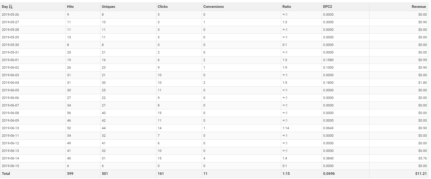Click the Ratio column header
Screen dimensions: 431x179
tap(287, 7)
